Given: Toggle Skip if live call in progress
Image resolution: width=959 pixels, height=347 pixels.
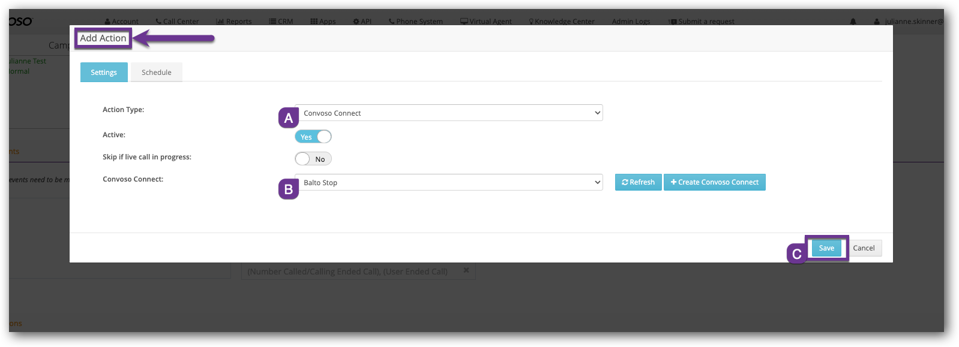Looking at the screenshot, I should (x=313, y=159).
